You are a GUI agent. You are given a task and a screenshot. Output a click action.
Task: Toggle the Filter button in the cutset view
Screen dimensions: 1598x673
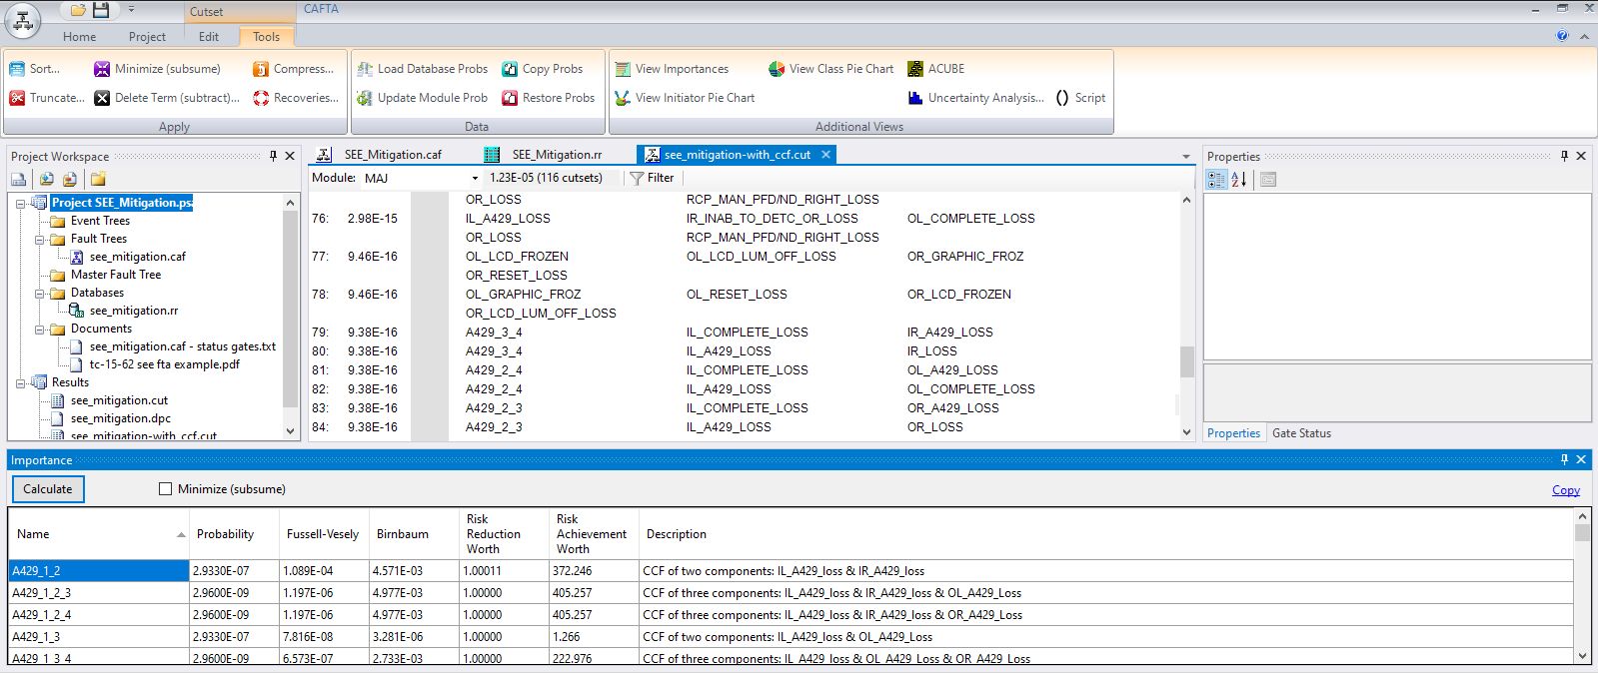[653, 178]
